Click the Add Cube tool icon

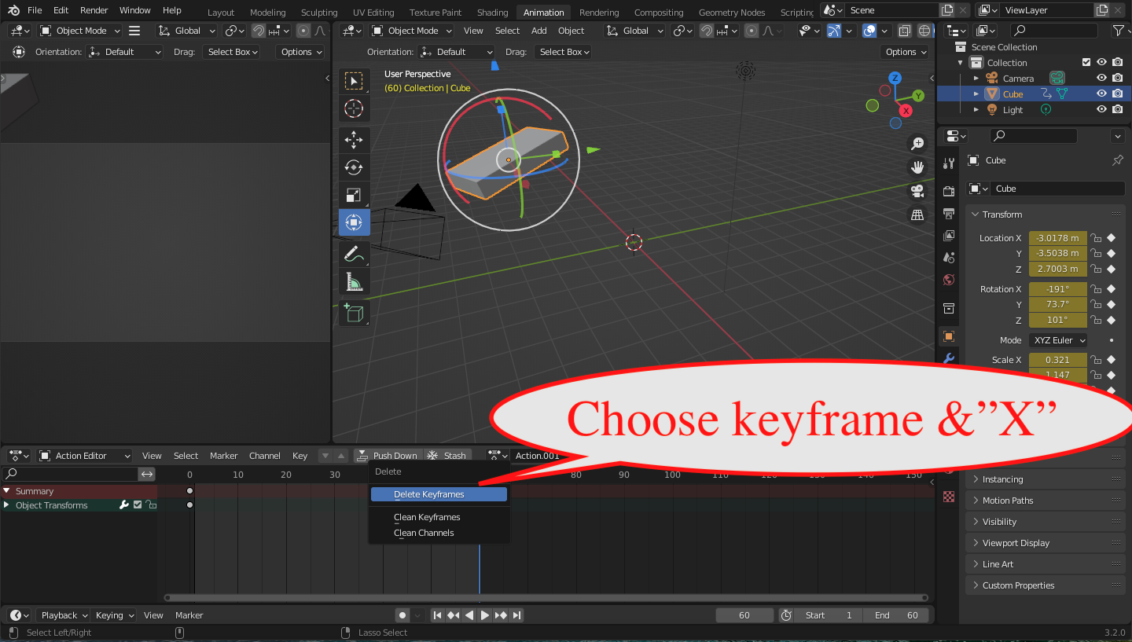click(354, 312)
